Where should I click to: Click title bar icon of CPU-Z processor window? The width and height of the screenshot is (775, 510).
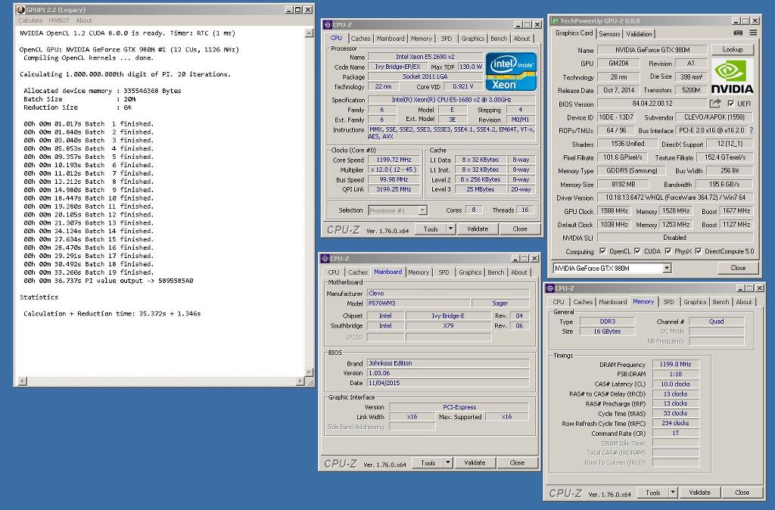pyautogui.click(x=328, y=25)
